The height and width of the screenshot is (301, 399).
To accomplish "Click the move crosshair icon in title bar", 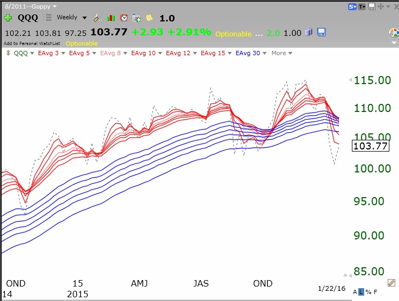I will click(381, 6).
